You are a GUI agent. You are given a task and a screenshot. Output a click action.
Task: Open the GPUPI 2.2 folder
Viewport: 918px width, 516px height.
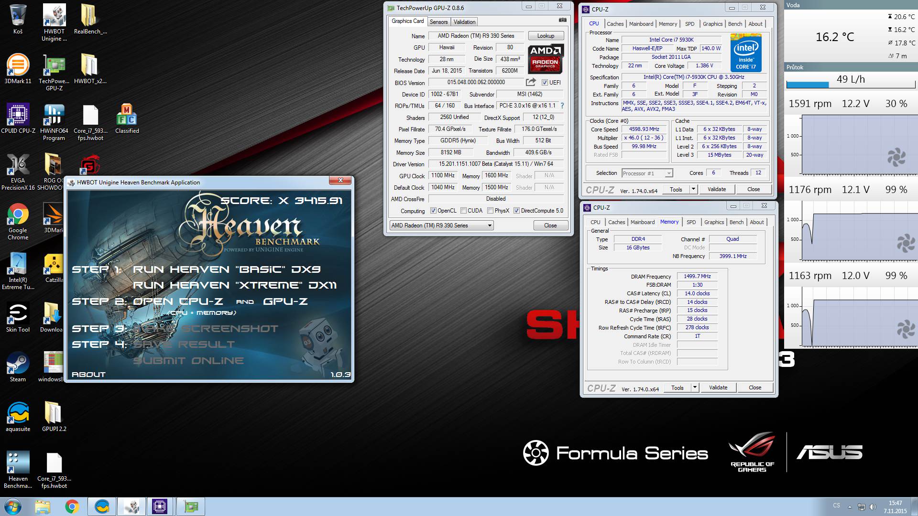pos(54,417)
